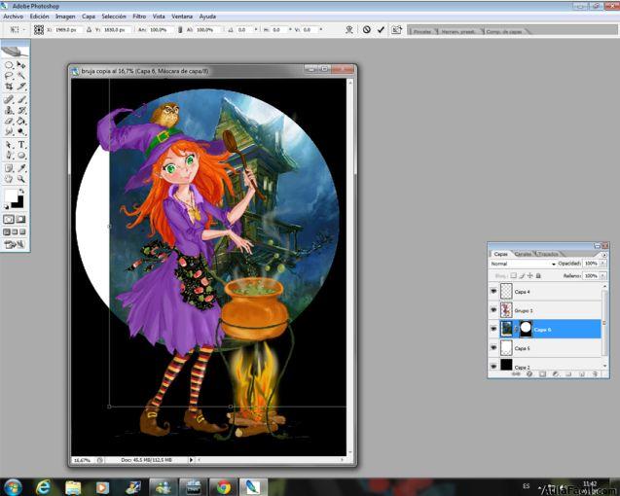Toggle lock image pixels in Capas panel
This screenshot has height=496, width=620.
pyautogui.click(x=522, y=275)
